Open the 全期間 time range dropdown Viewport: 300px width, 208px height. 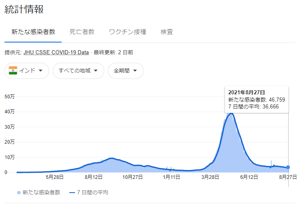126,71
